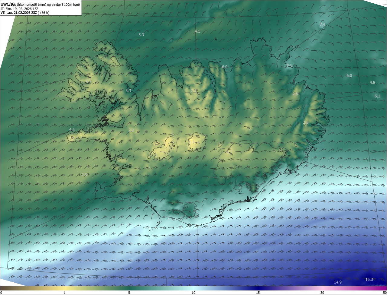
Task: Click the 0 tick on the color scale
Action: click(1, 293)
